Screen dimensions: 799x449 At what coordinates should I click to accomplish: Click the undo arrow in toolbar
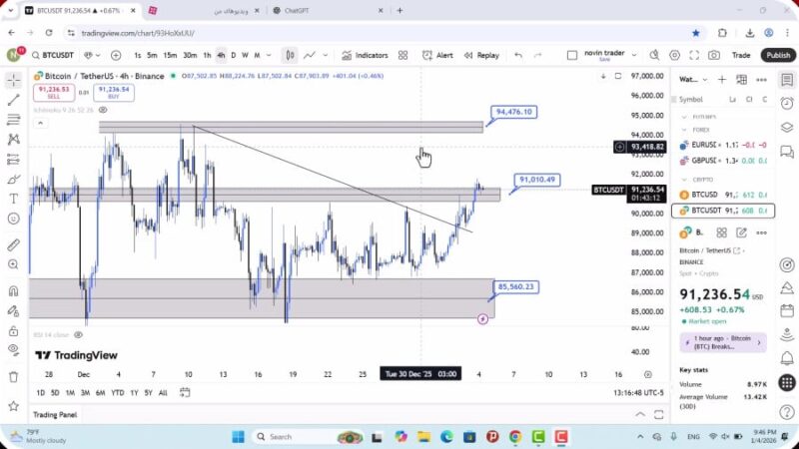point(518,55)
